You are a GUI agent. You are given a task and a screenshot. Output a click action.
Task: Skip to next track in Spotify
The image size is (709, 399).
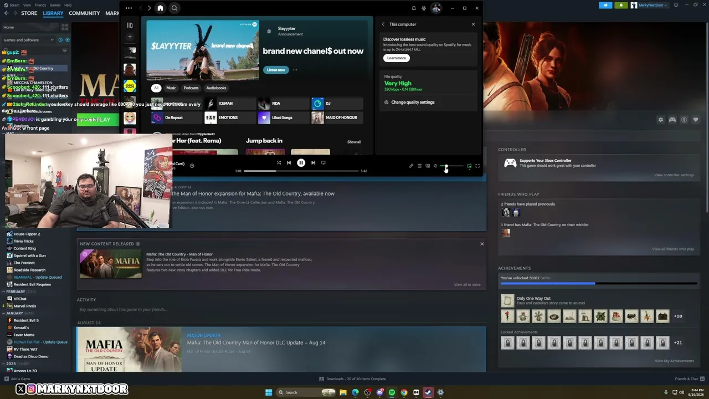pos(313,163)
